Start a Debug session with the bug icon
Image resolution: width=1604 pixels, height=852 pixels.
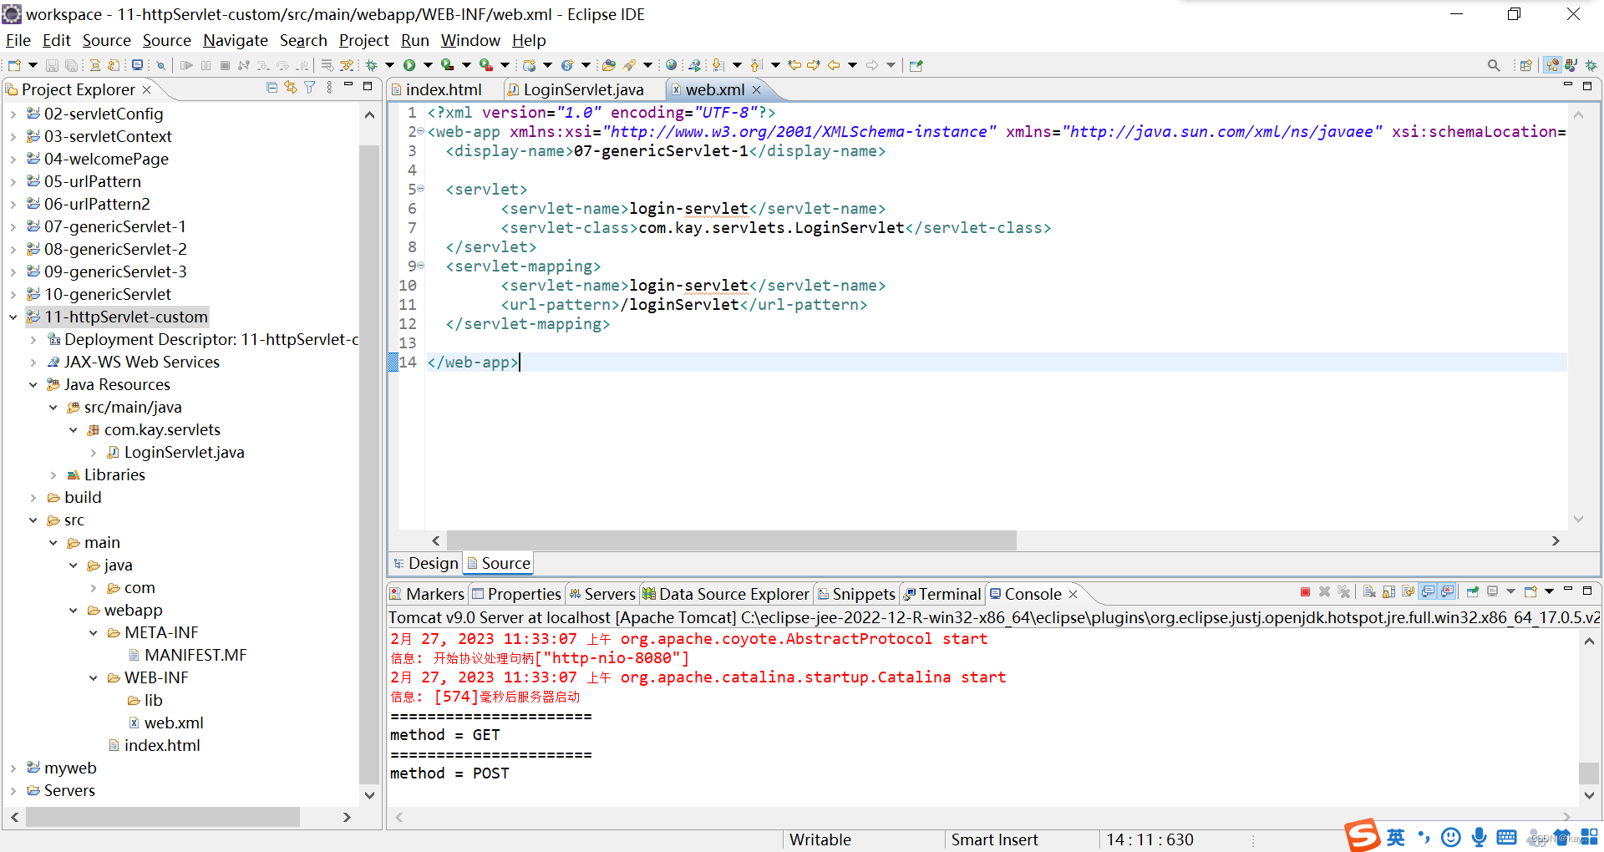[x=372, y=64]
